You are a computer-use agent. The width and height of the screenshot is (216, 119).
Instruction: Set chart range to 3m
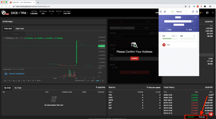19,81
